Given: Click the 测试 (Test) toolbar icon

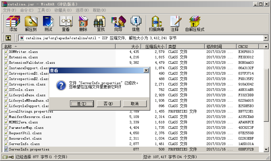Looking at the screenshot, I should coord(48,24).
